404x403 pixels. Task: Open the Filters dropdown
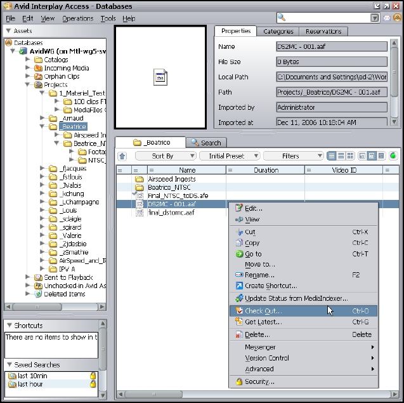click(x=294, y=156)
